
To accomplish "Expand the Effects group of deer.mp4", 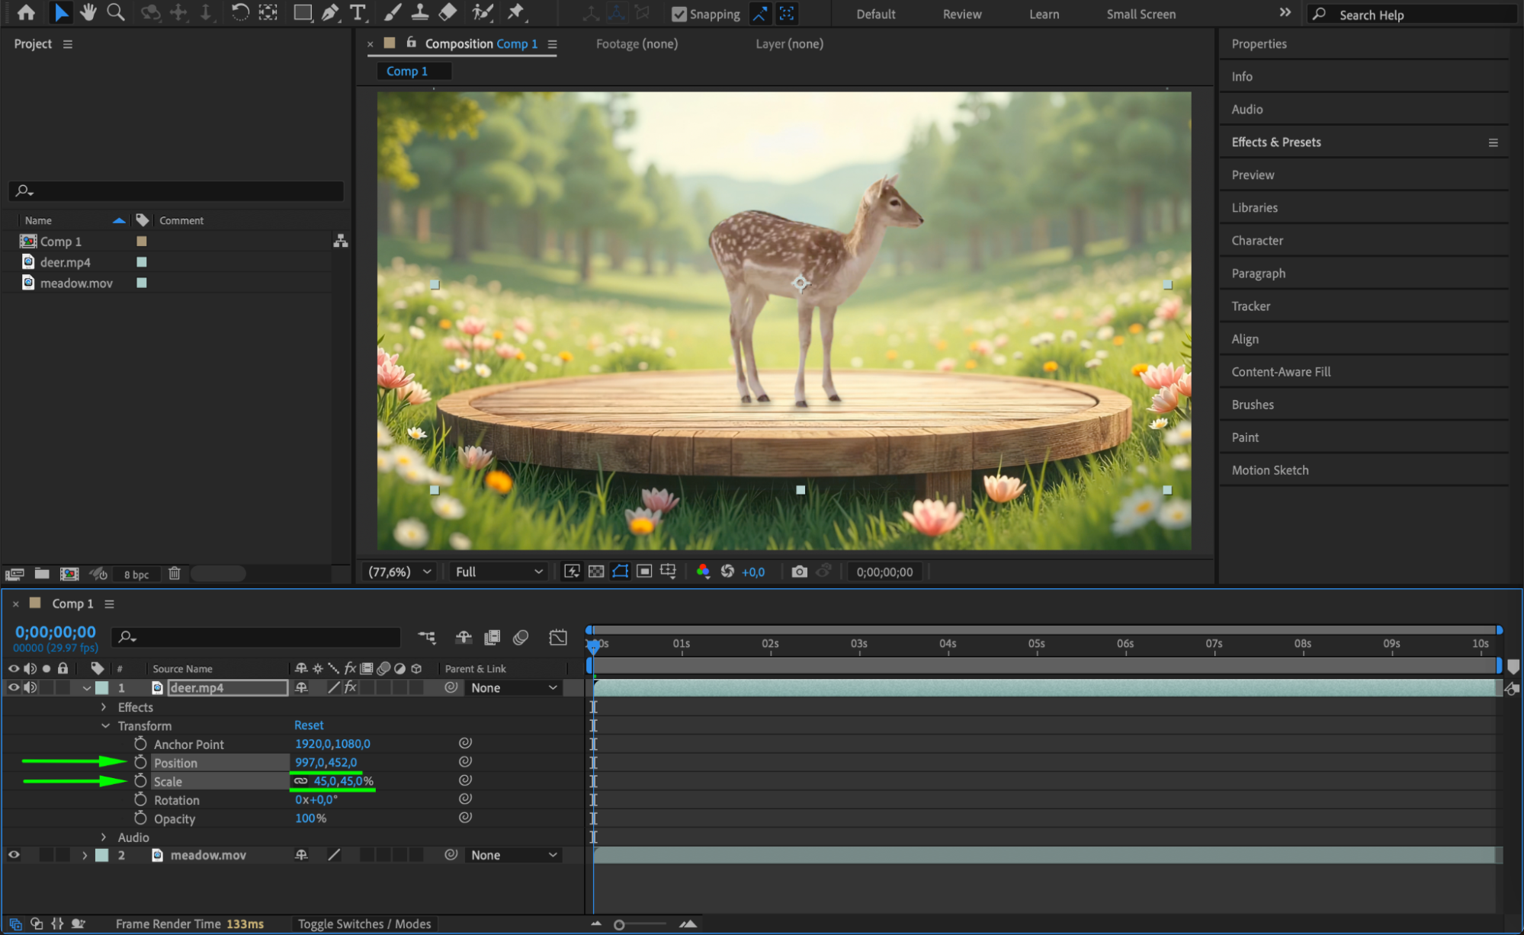I will (x=104, y=707).
